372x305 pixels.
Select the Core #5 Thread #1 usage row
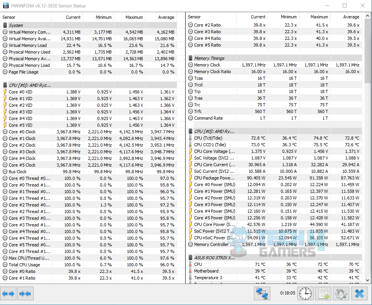point(88,251)
